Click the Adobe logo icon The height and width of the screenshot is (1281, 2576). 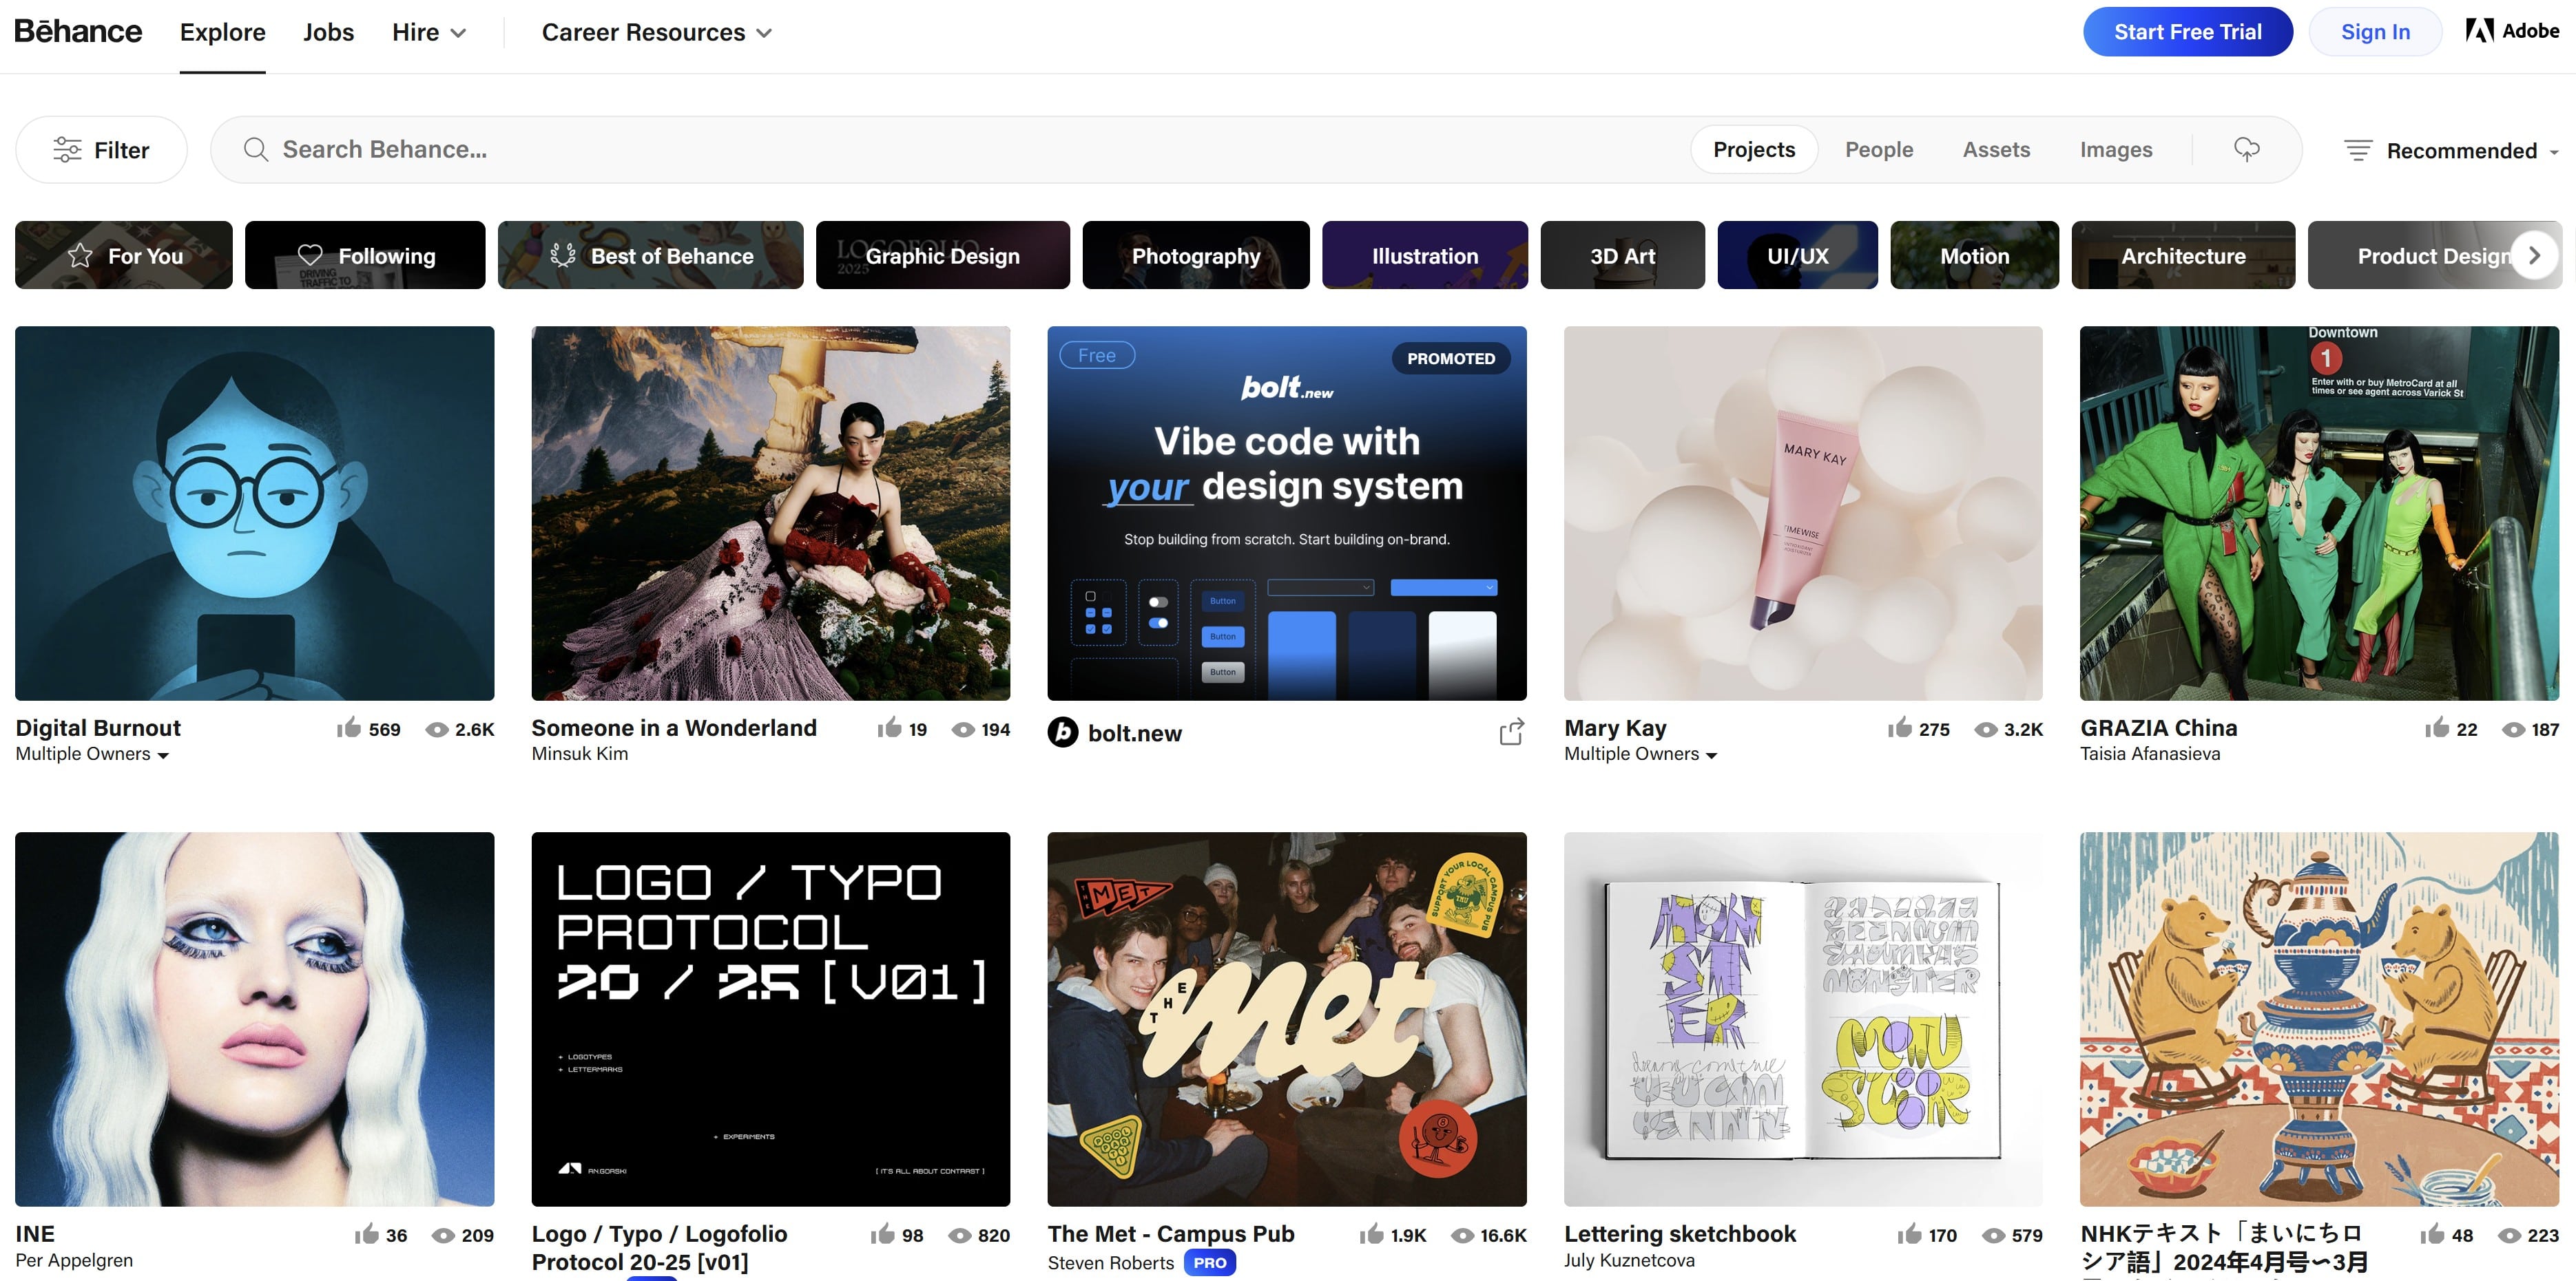2480,31
